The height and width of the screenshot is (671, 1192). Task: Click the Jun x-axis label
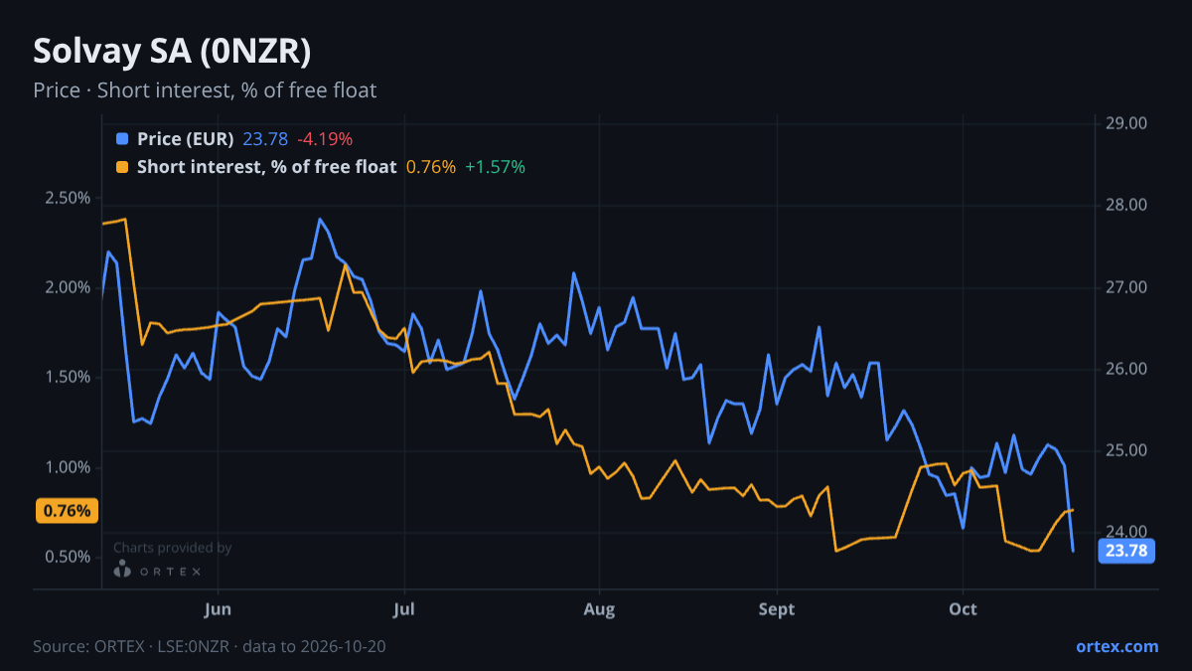(218, 609)
